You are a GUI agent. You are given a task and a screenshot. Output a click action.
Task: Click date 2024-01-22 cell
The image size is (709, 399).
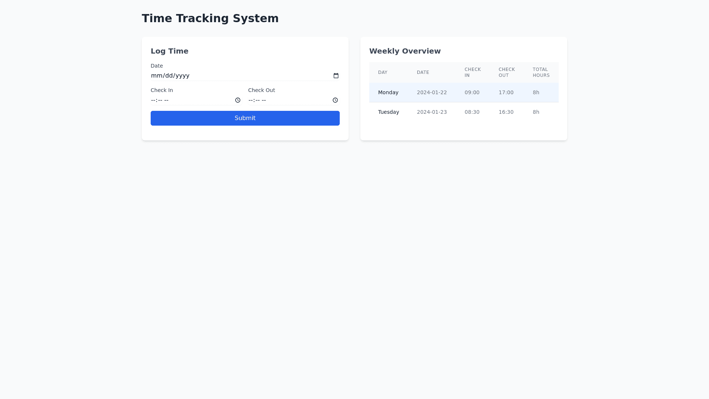click(432, 92)
